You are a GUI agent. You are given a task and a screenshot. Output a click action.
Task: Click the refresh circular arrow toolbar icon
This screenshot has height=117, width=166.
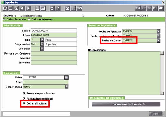5,8
